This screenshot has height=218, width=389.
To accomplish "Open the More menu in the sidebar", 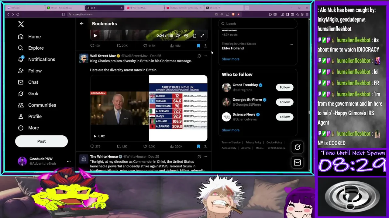I will (x=29, y=128).
